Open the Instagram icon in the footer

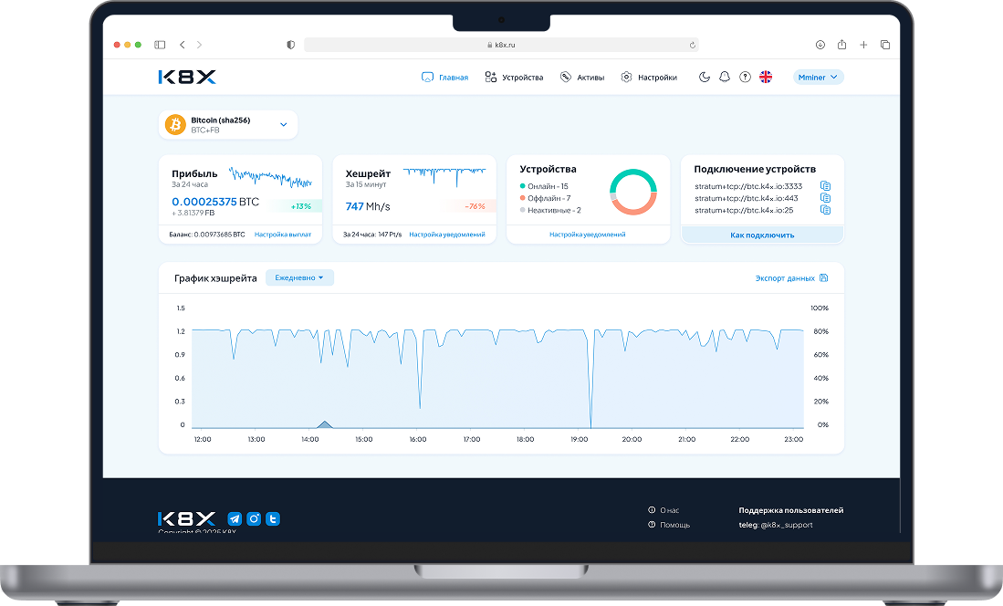point(255,518)
